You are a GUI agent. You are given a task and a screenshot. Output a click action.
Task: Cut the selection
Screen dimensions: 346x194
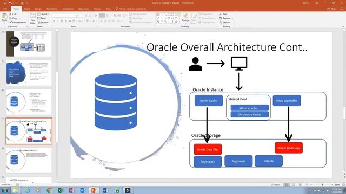(x=12, y=14)
